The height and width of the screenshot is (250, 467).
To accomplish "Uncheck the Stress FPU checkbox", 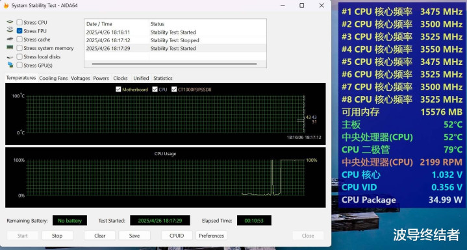I will (19, 31).
